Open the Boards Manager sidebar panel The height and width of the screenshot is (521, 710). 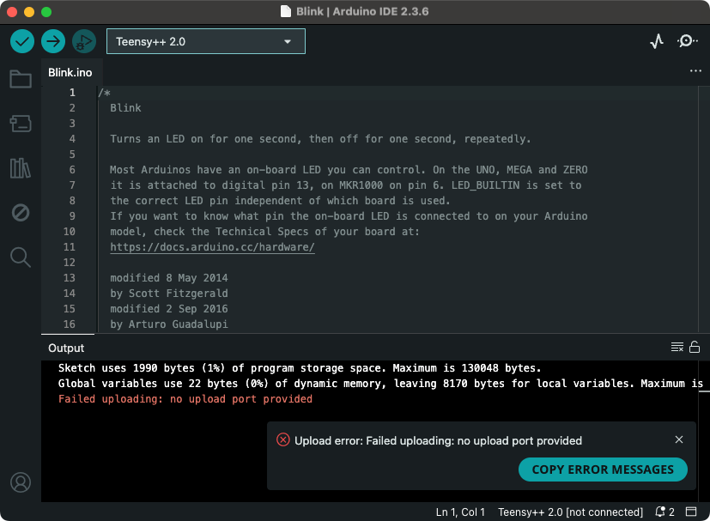21,124
